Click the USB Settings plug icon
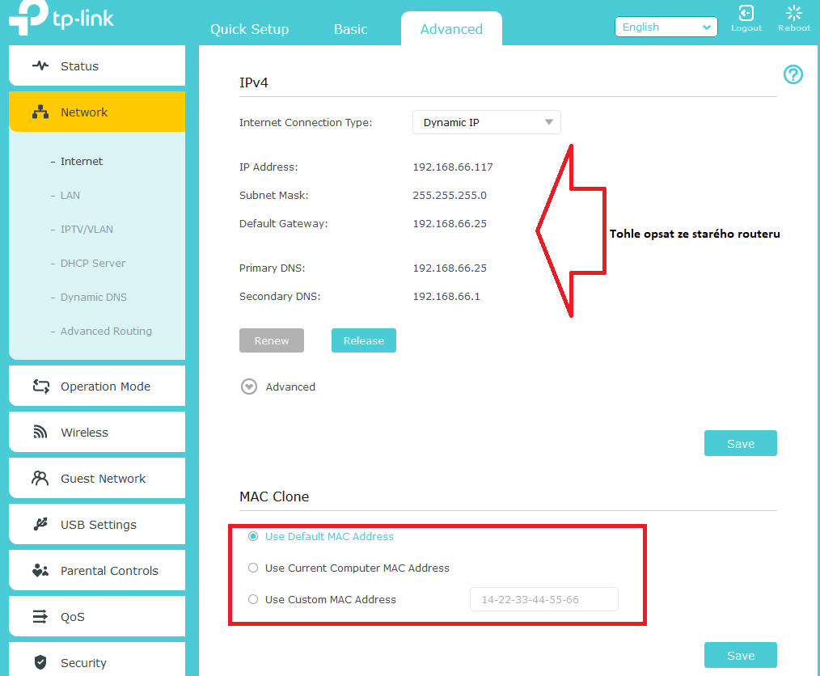This screenshot has height=676, width=820. [x=40, y=524]
